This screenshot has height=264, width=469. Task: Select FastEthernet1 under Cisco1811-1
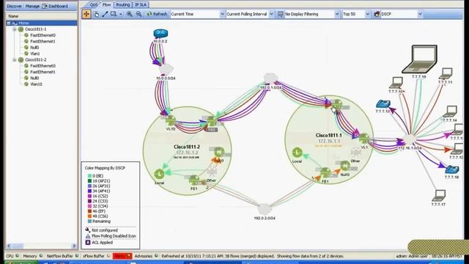click(x=43, y=41)
